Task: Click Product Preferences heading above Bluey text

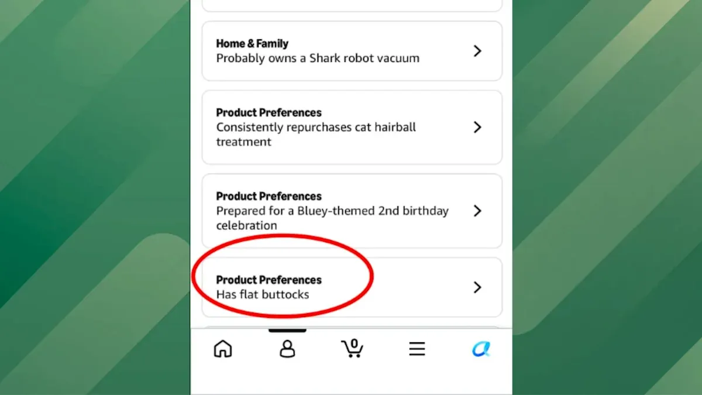Action: (x=269, y=196)
